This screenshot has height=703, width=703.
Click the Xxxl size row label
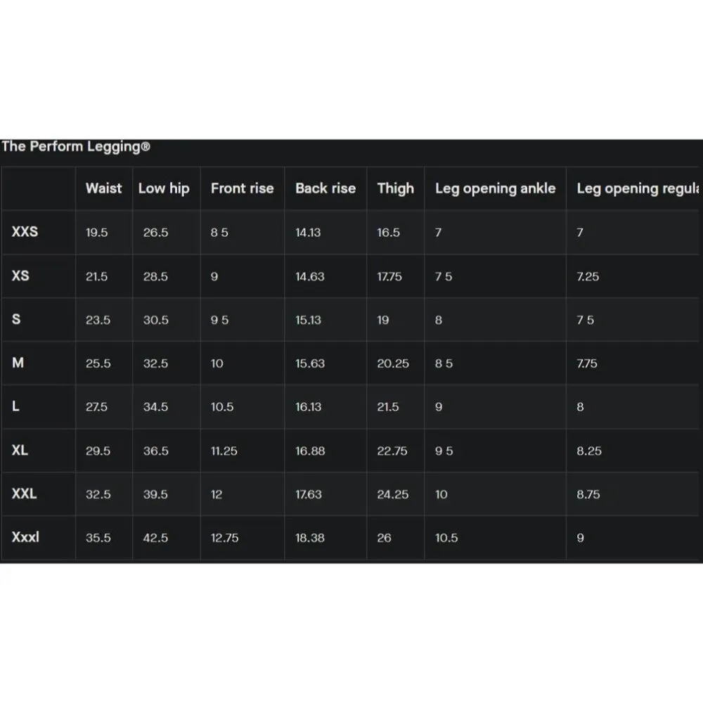click(x=25, y=537)
